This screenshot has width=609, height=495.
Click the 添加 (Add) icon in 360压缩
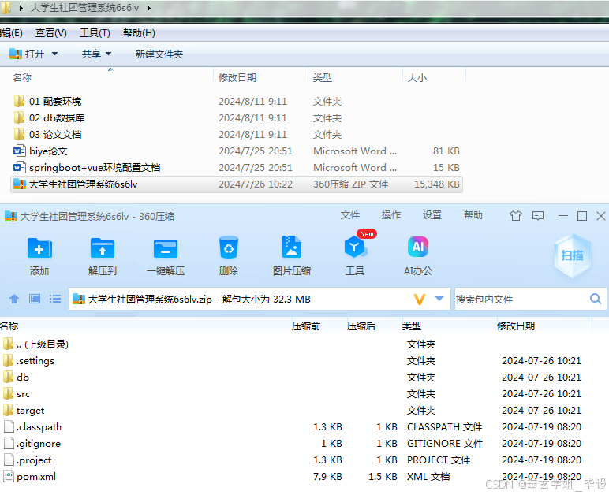pyautogui.click(x=39, y=248)
